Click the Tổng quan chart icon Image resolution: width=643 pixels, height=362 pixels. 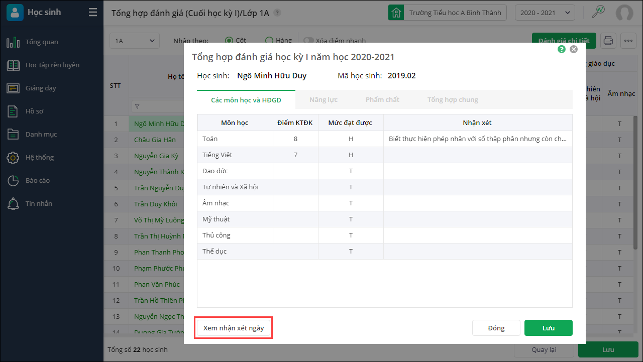pyautogui.click(x=13, y=42)
